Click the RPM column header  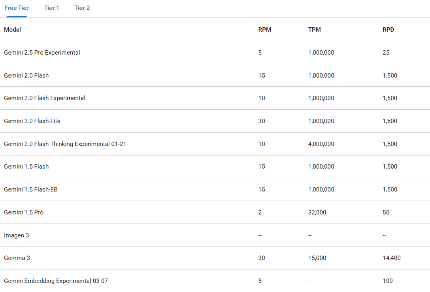pyautogui.click(x=265, y=30)
